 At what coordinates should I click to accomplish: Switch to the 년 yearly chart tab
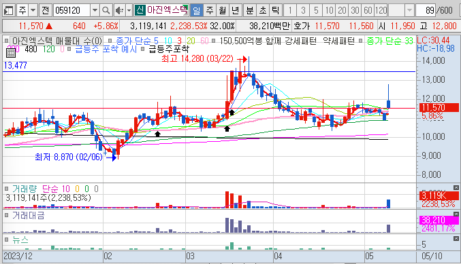coord(235,11)
